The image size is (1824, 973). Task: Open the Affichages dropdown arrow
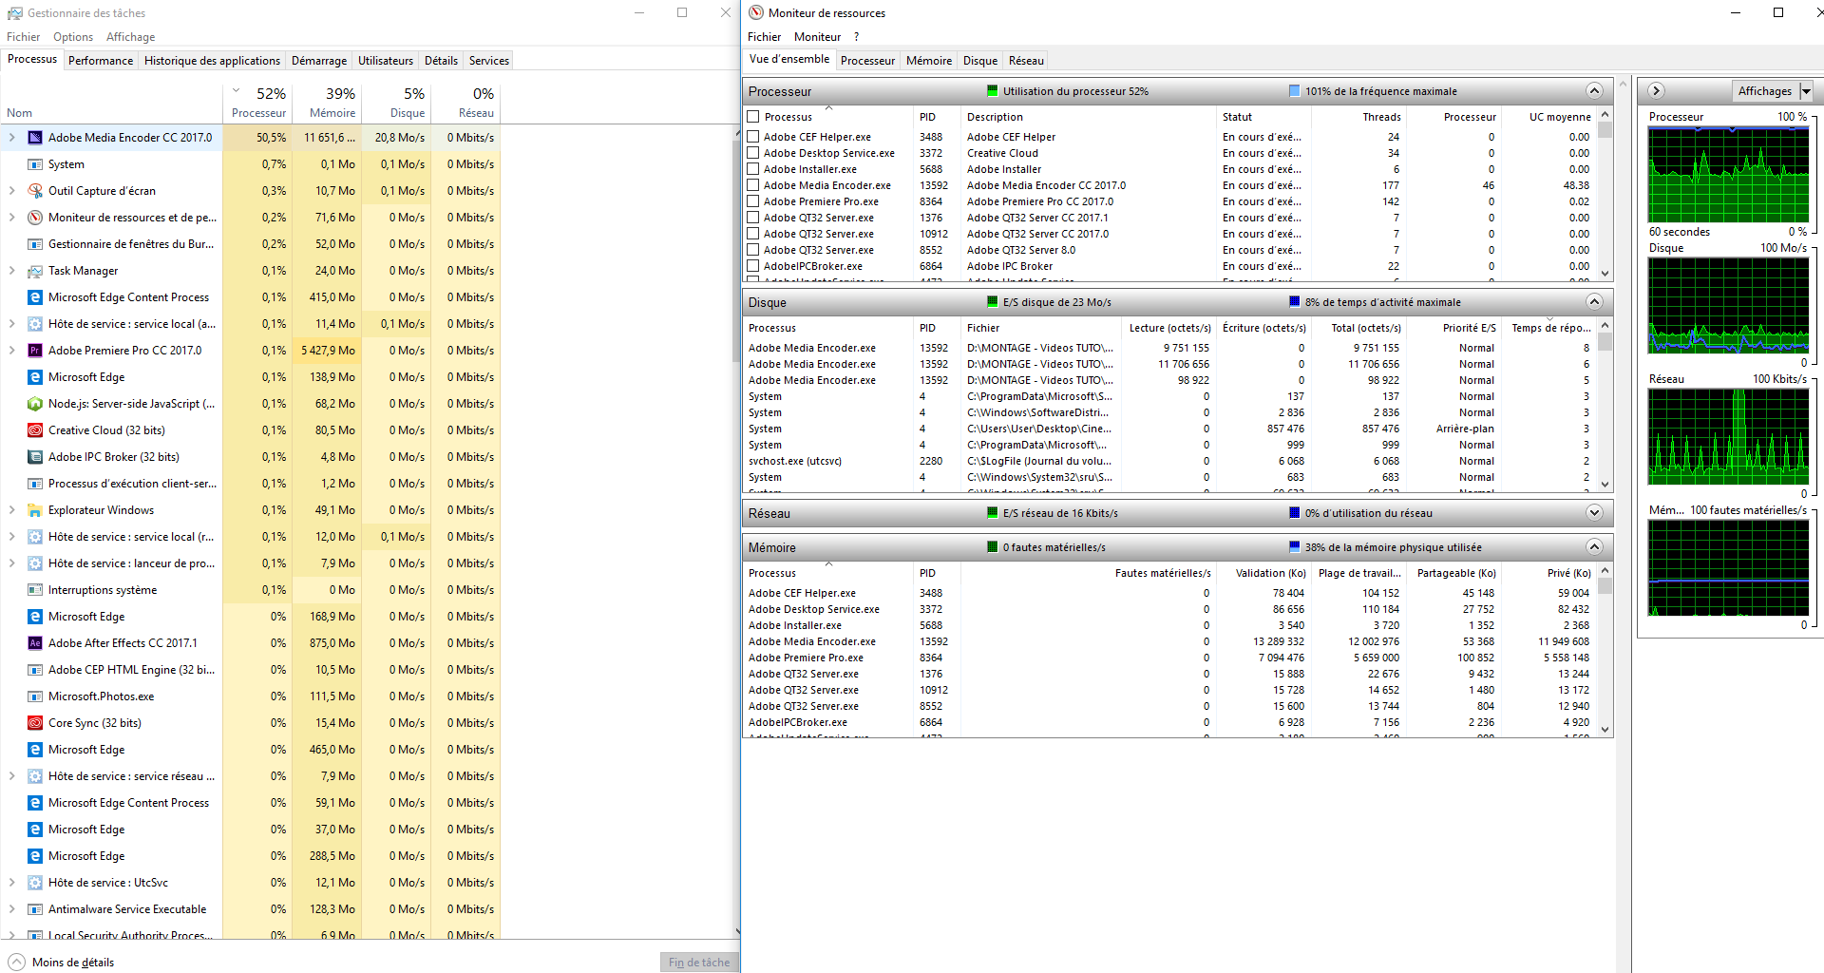pos(1806,91)
